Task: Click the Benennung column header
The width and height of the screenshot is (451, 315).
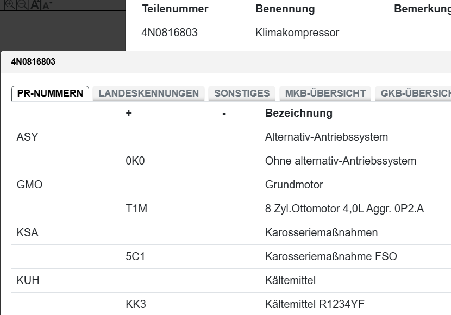Action: click(x=285, y=9)
